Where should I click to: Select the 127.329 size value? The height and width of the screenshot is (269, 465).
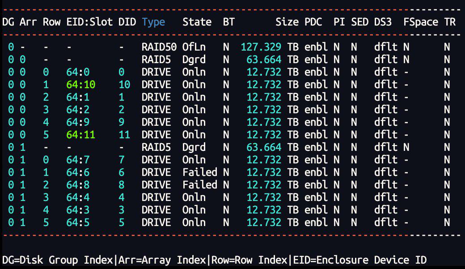(x=261, y=47)
